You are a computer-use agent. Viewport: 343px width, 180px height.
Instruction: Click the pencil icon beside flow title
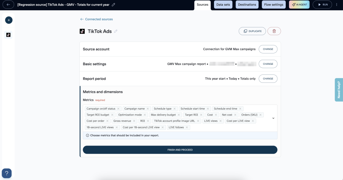[114, 5]
